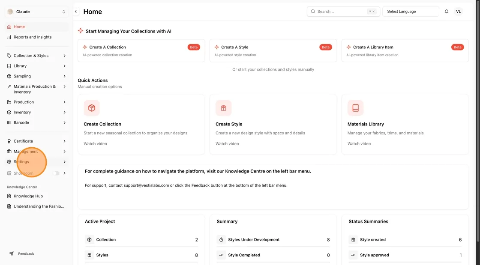Image resolution: width=480 pixels, height=265 pixels.
Task: Collapse the sidebar with the back arrow
Action: point(76,12)
